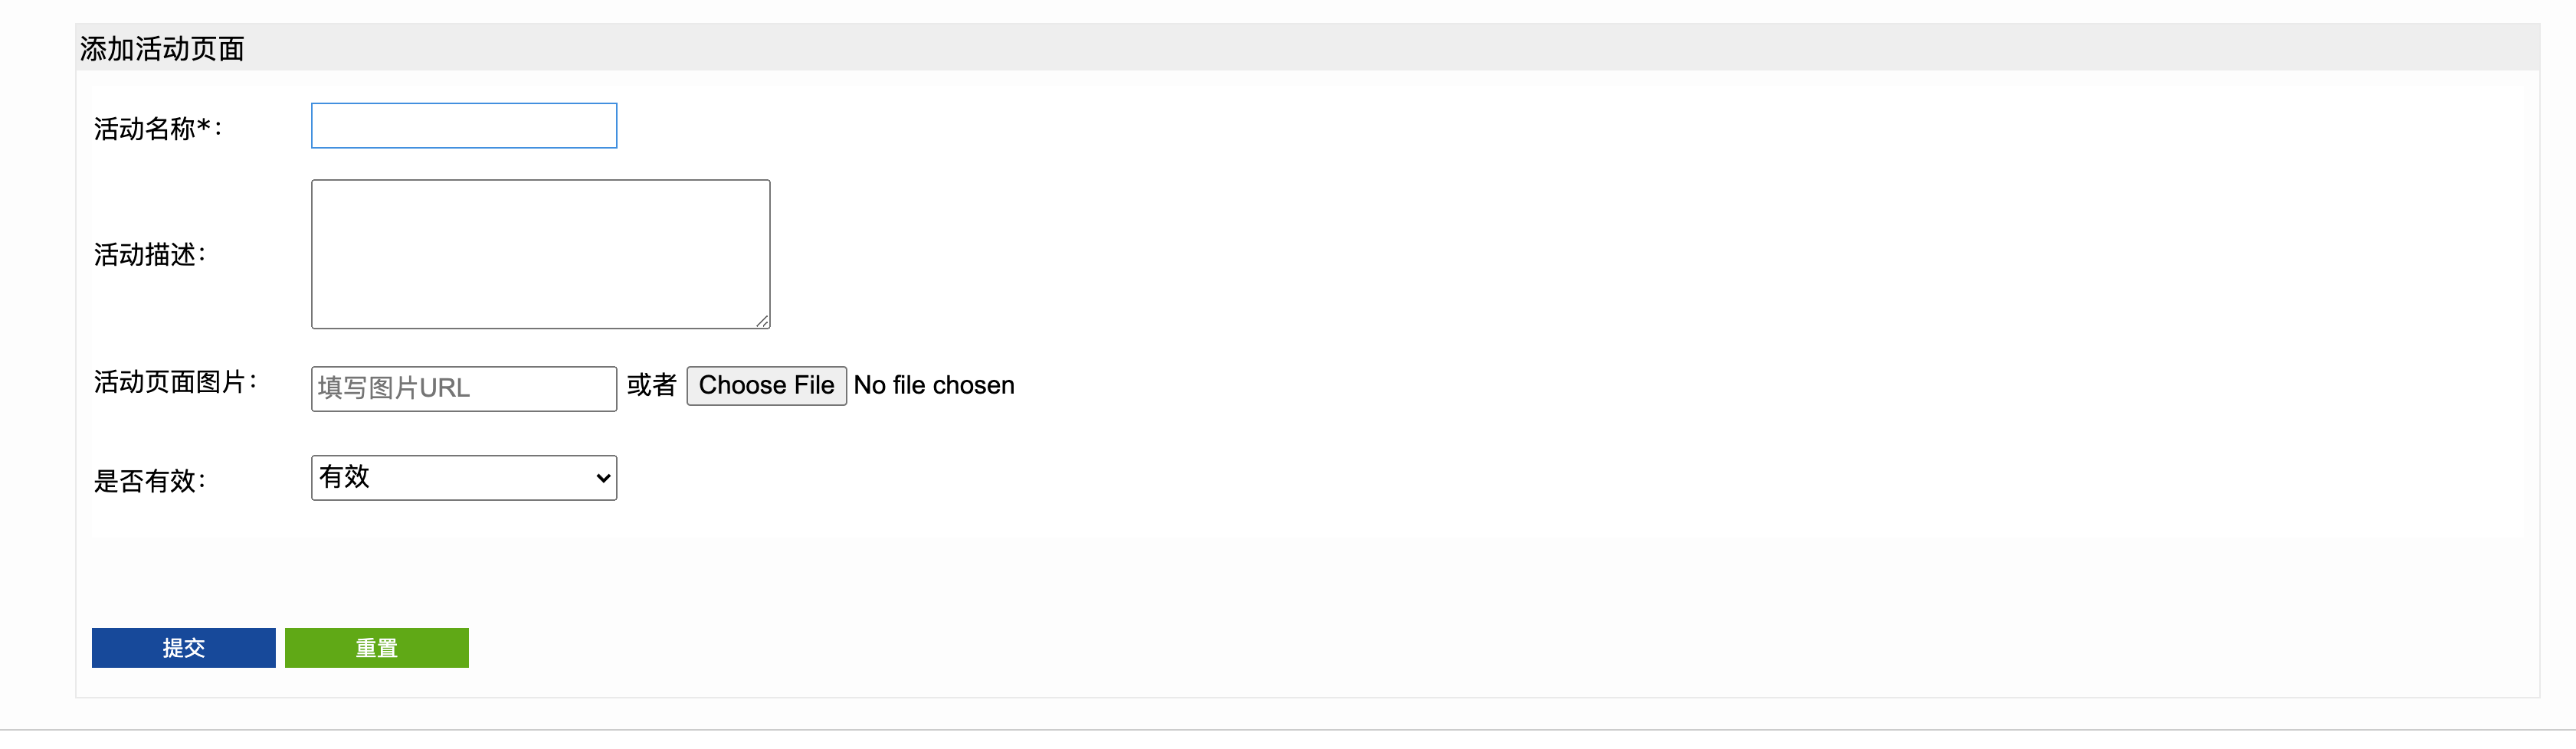Click the required asterisk after 活动名称
Image resolution: width=2576 pixels, height=749 pixels.
point(204,126)
